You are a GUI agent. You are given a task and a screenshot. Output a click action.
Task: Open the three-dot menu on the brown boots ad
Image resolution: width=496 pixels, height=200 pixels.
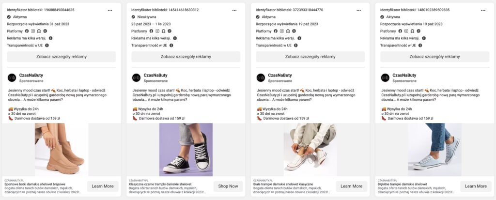coord(110,10)
